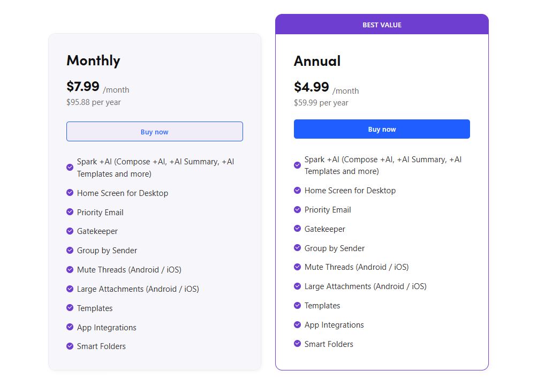Select the Priority Email checkmark on Monthly plan
The image size is (560, 386).
(x=70, y=212)
